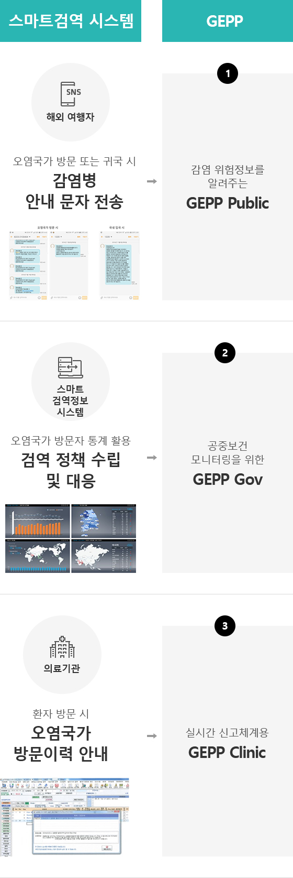Viewport: 293px width, 878px height.
Task: Open the GEPP Public title text
Action: [228, 203]
